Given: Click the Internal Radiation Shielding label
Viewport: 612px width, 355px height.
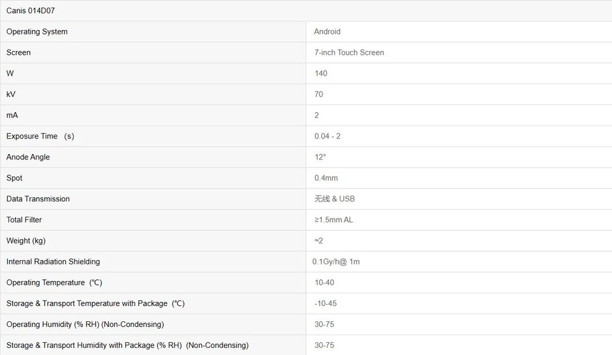Looking at the screenshot, I should pyautogui.click(x=53, y=262).
